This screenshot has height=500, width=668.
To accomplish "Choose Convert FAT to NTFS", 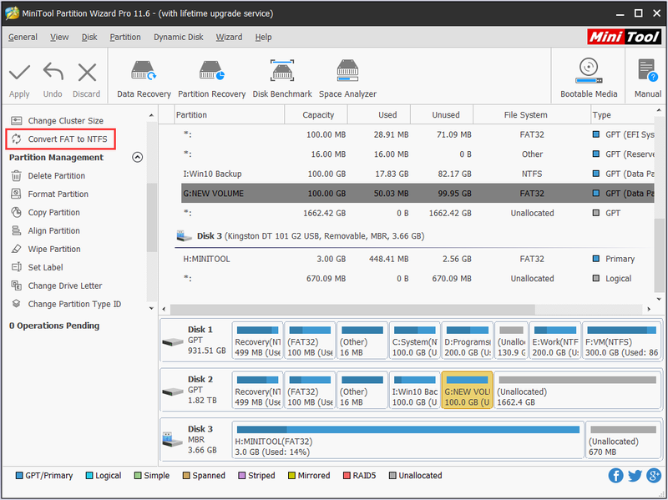I will point(59,139).
